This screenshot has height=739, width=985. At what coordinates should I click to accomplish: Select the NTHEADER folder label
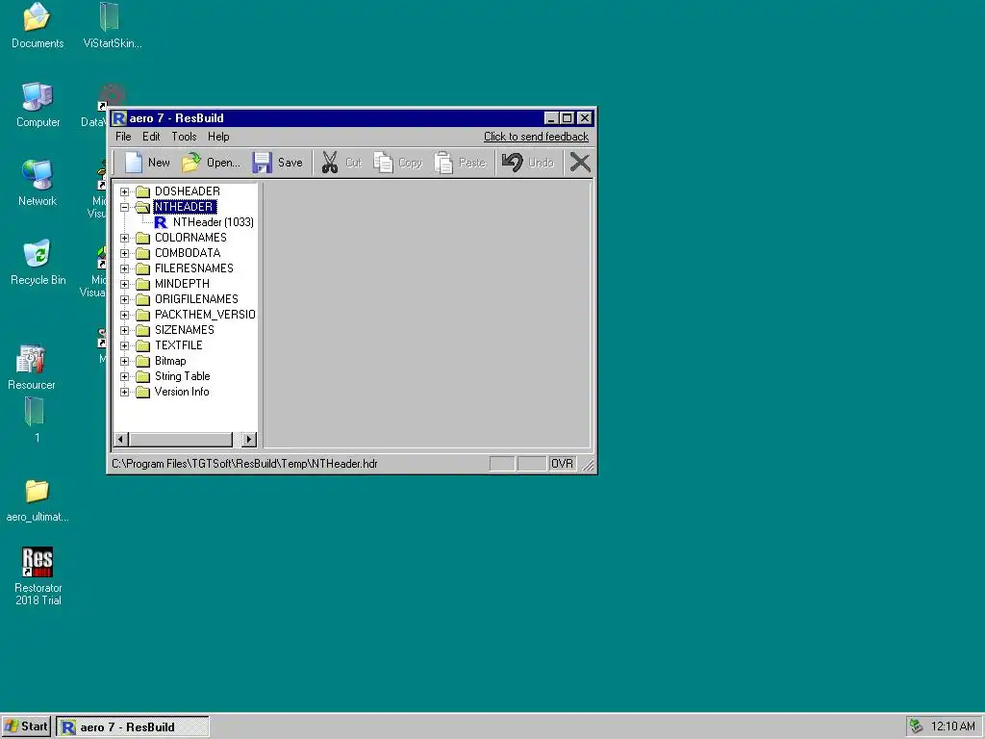coord(184,206)
